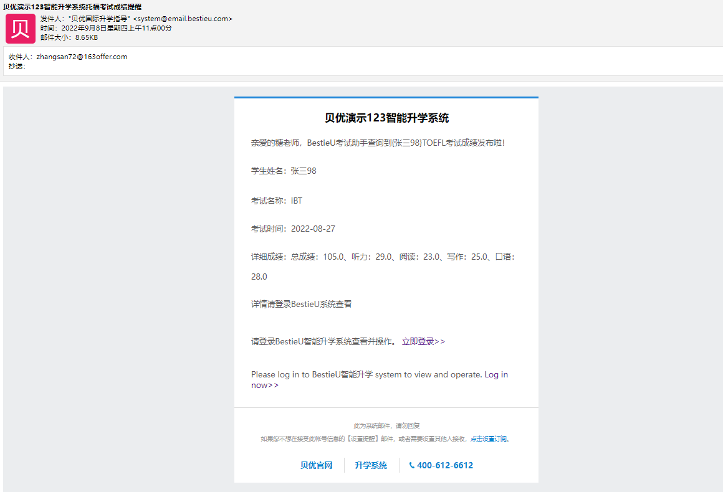
Task: Open the 点击设置订阅 subscription settings link
Action: (x=490, y=438)
